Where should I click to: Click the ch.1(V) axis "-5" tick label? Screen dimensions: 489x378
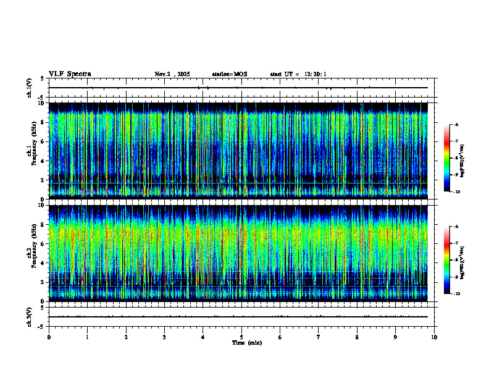(x=41, y=98)
